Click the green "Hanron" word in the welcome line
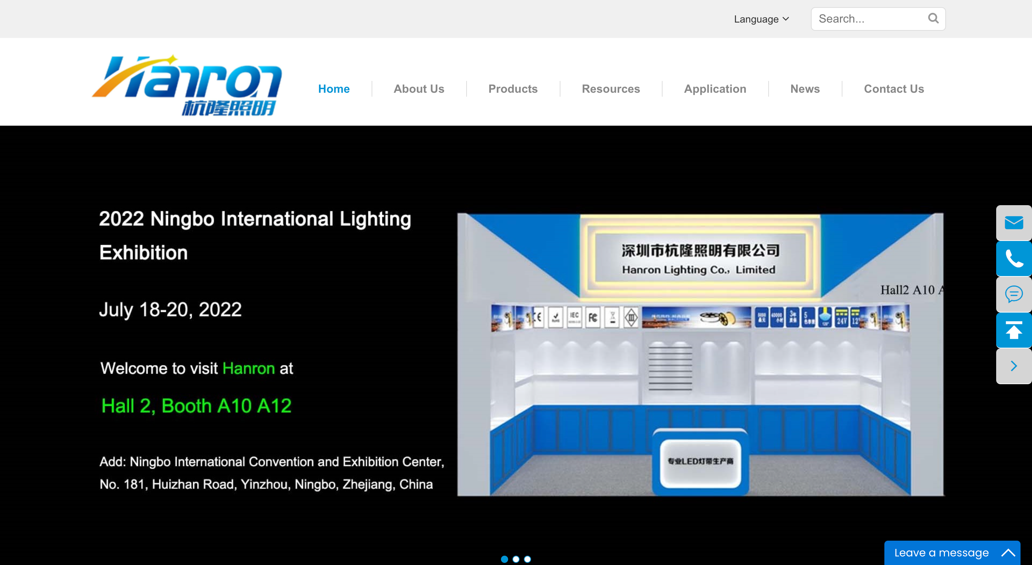The image size is (1032, 565). tap(248, 368)
